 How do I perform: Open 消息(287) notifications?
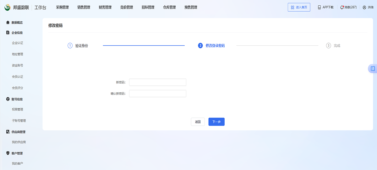pyautogui.click(x=348, y=7)
